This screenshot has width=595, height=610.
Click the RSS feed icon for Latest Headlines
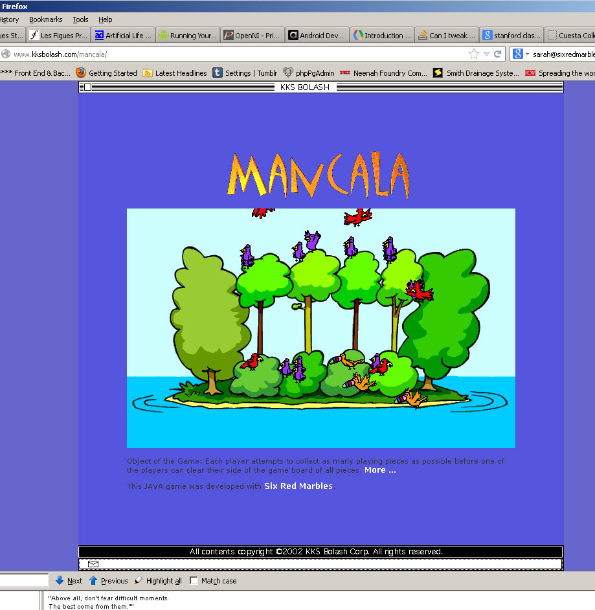[148, 73]
